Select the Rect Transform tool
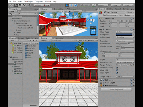 coord(28,5)
